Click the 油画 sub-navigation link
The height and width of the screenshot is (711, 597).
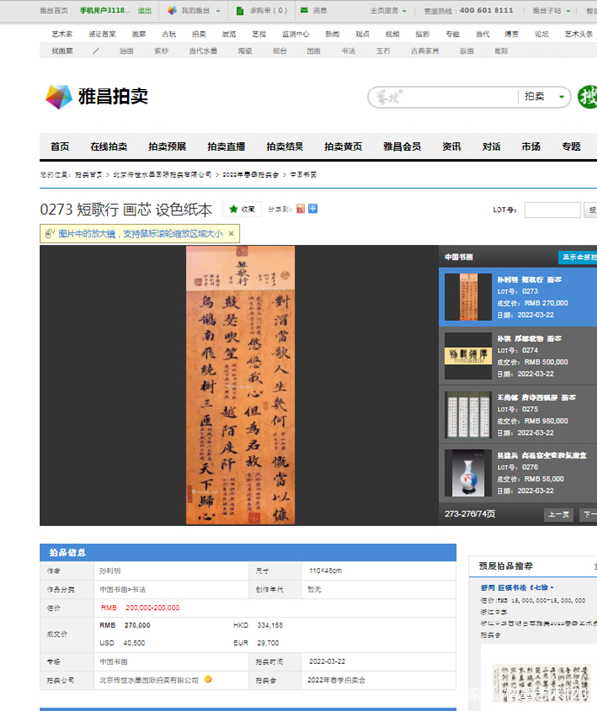[x=126, y=51]
